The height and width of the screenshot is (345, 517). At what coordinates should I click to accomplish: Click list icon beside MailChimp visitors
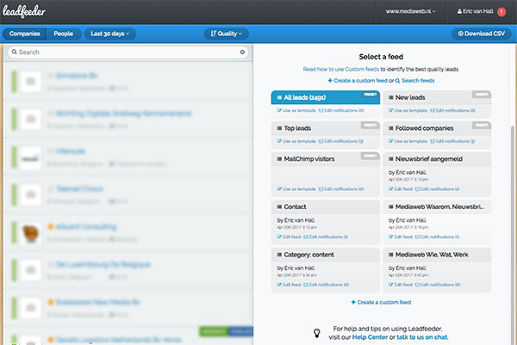click(x=279, y=159)
